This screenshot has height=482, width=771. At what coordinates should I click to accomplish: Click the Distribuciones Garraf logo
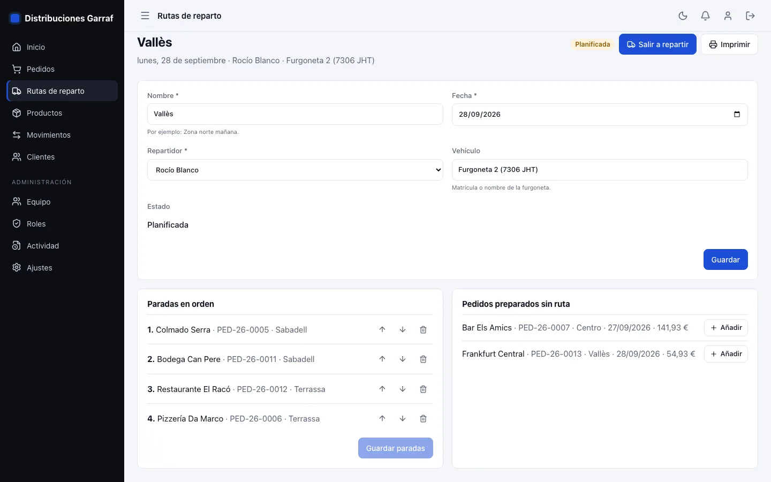tap(62, 18)
